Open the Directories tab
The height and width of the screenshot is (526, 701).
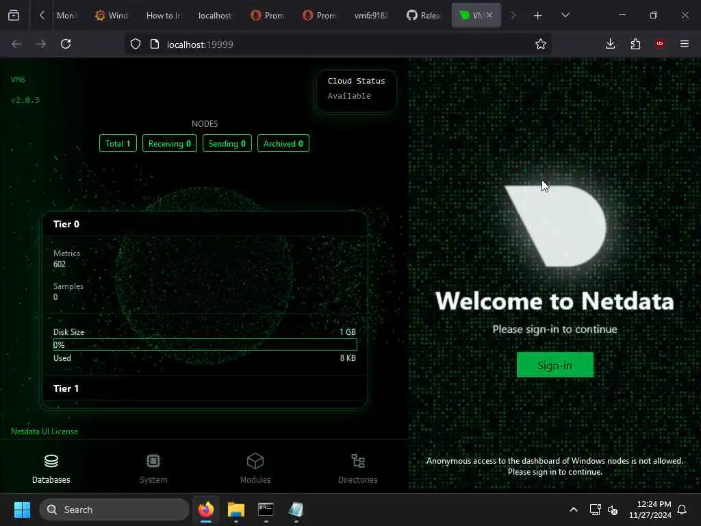357,468
